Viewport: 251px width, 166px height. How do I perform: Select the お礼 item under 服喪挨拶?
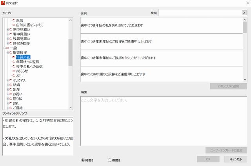pos(19,75)
